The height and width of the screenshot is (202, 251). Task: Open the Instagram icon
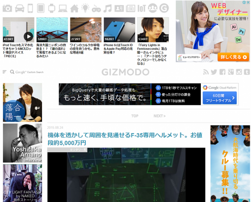tap(239, 72)
